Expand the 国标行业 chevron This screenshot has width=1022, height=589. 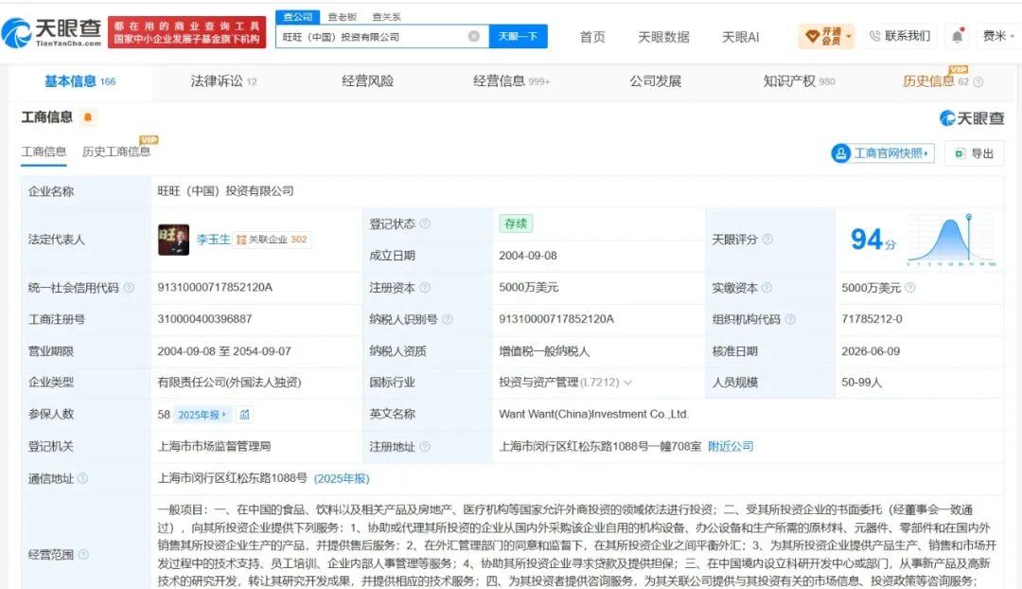(x=627, y=383)
